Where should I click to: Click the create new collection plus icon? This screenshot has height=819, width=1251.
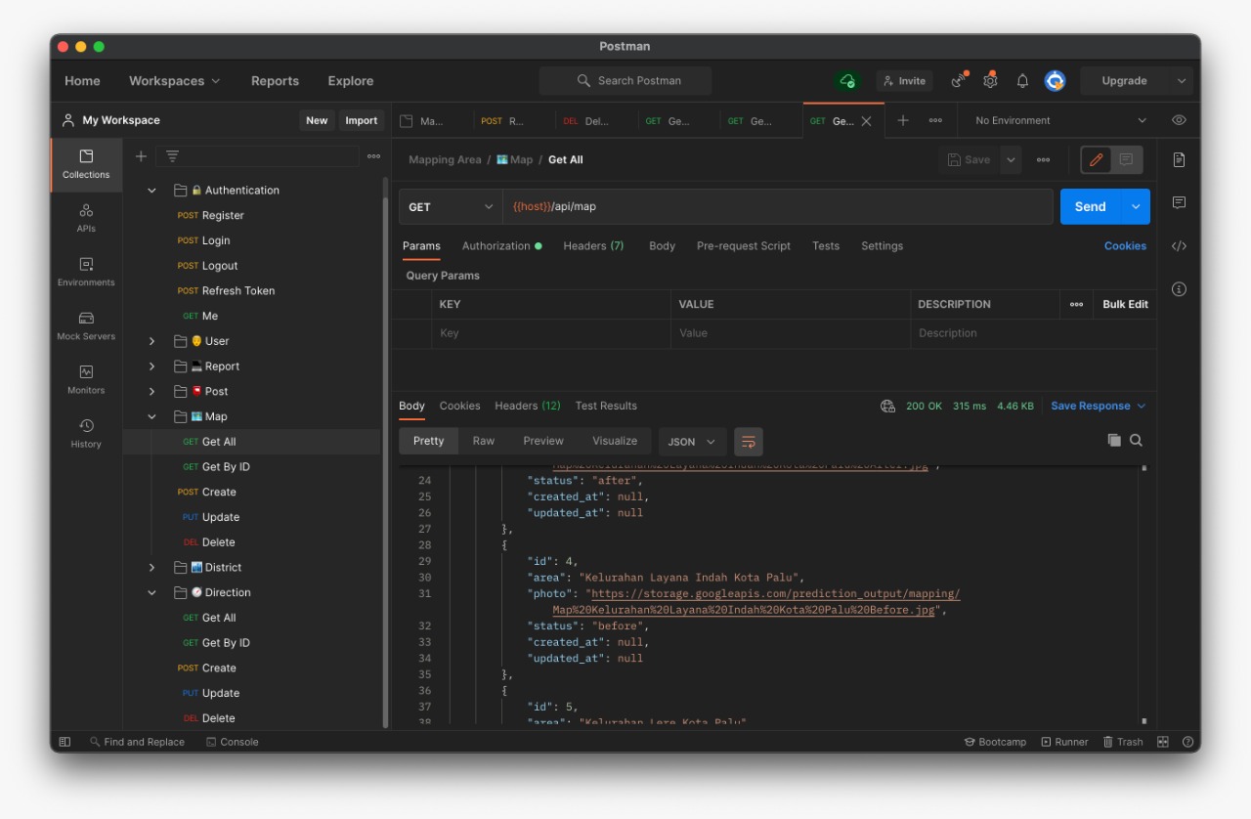(141, 156)
